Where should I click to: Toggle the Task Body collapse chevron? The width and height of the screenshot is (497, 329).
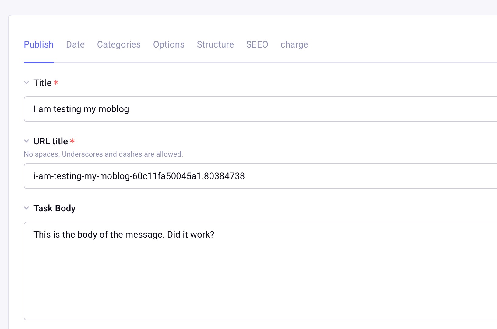26,208
